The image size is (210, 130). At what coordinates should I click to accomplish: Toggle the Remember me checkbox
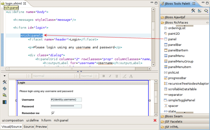[53, 113]
